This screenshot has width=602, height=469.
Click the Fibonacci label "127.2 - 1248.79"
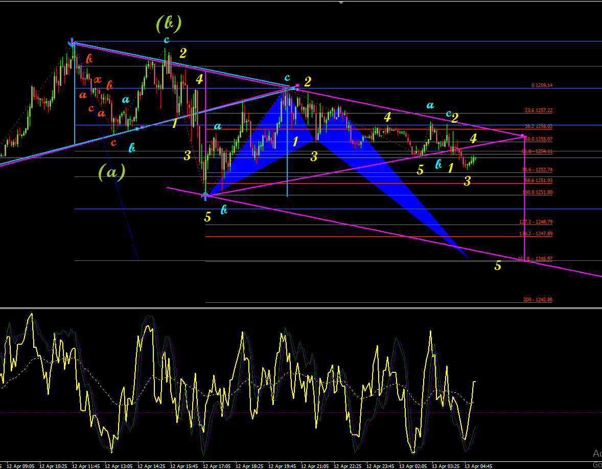[536, 221]
